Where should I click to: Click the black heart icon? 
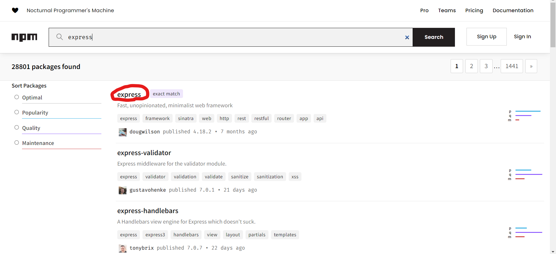pyautogui.click(x=15, y=10)
